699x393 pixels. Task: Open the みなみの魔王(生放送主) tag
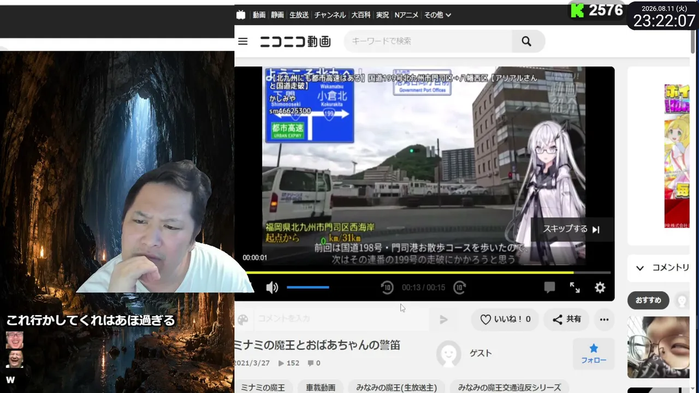coord(396,388)
